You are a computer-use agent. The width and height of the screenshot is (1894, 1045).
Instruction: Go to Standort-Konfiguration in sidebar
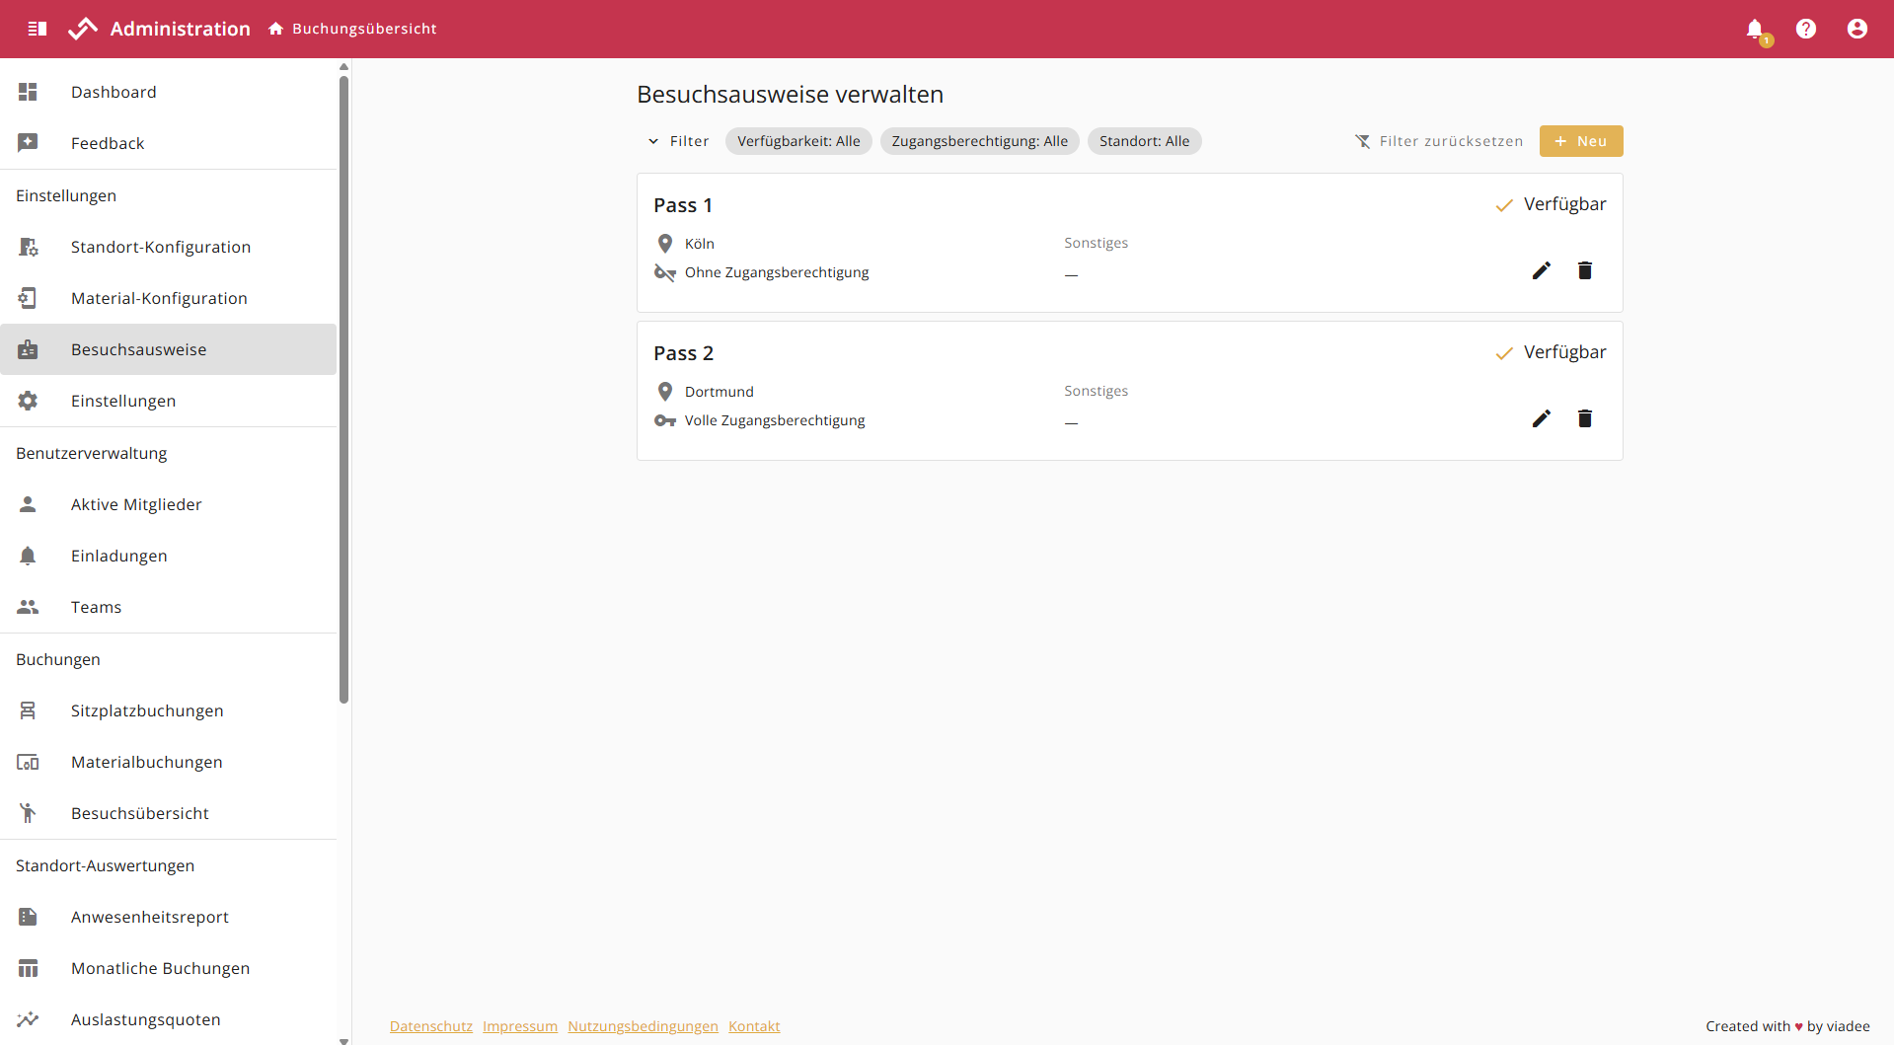pos(161,247)
